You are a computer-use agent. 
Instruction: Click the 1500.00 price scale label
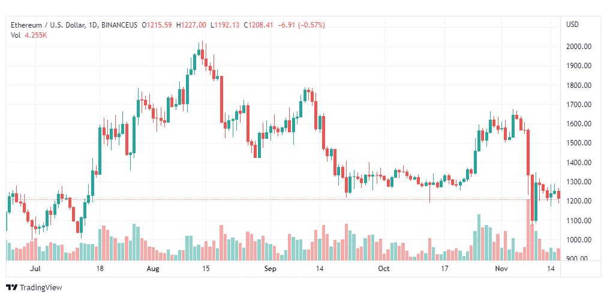pos(579,143)
